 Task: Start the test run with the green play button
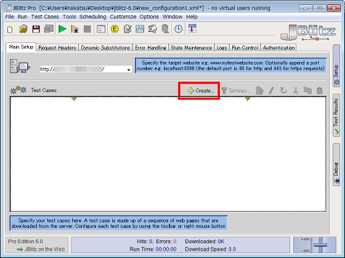[63, 29]
